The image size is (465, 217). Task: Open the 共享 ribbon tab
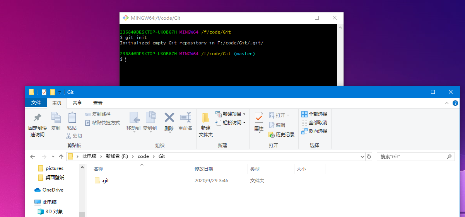coord(77,103)
